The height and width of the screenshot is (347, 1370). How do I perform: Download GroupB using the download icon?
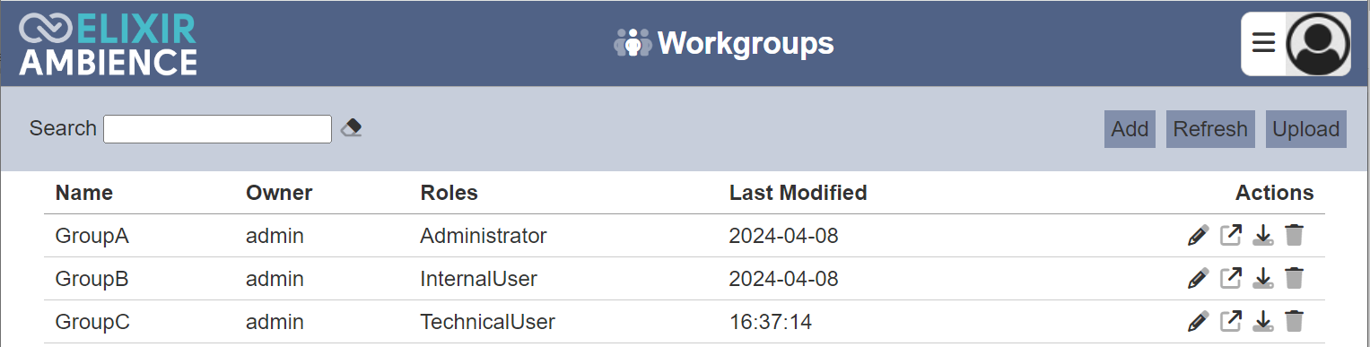point(1262,279)
